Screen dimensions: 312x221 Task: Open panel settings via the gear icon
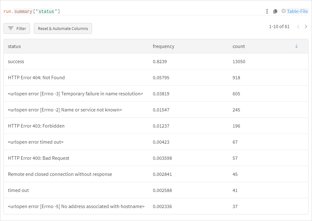click(x=284, y=11)
